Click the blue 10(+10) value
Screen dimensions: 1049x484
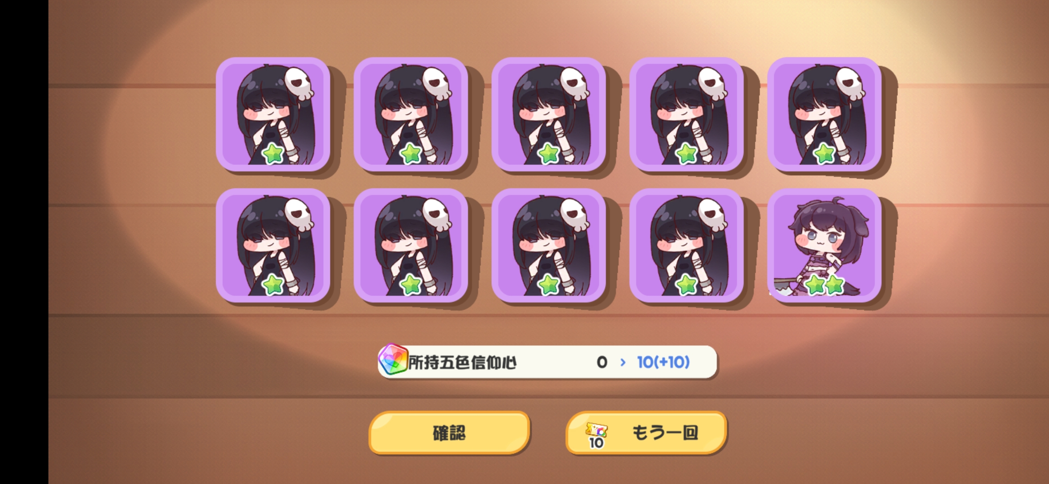[663, 362]
